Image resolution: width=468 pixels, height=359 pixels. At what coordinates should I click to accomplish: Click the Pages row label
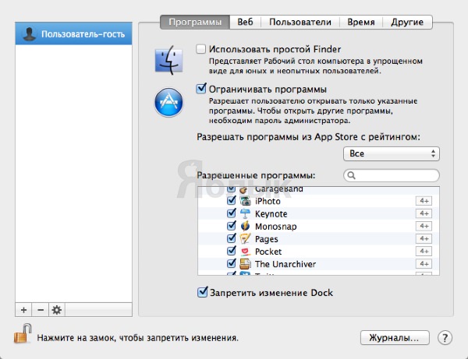267,239
